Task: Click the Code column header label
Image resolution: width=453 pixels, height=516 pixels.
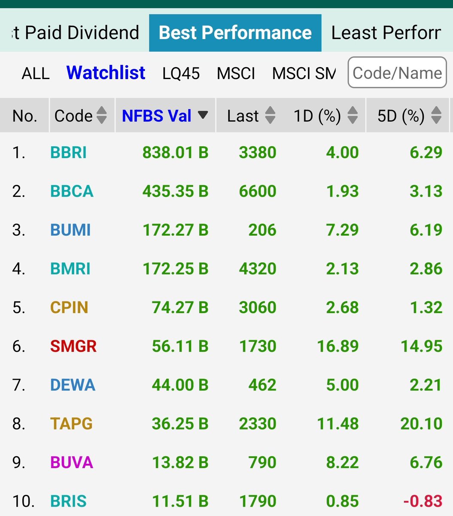Action: (x=73, y=116)
